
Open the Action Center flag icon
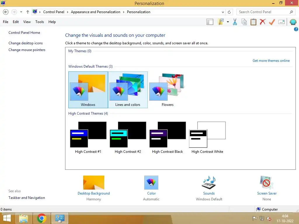tap(255, 218)
